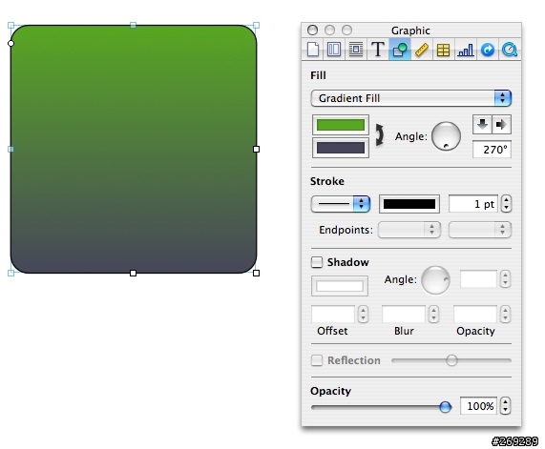The image size is (545, 449).
Task: Click the 100% opacity field
Action: [x=478, y=405]
